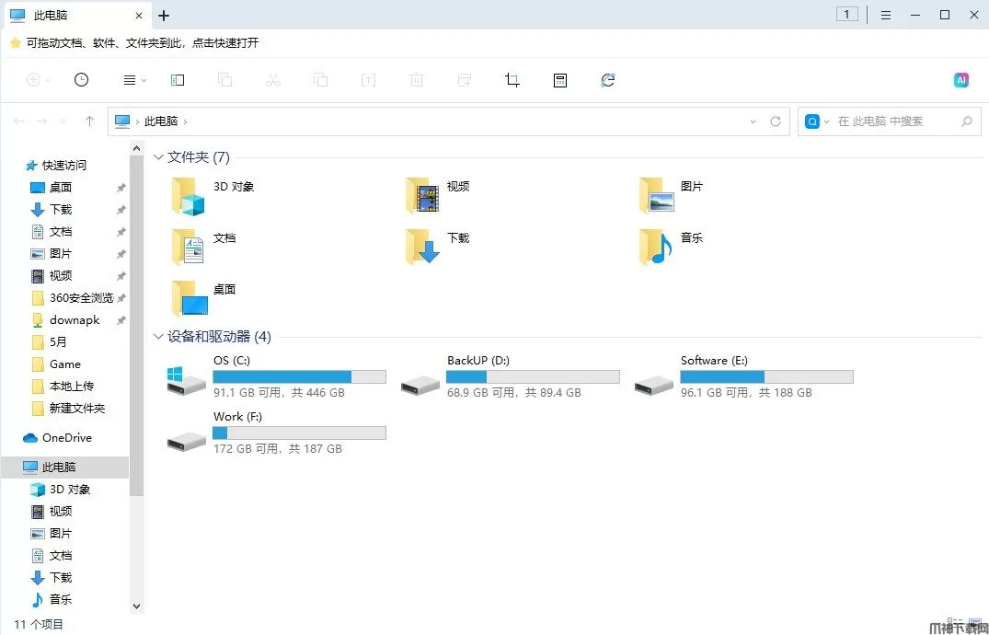Click the paste icon in toolbar

tap(321, 80)
